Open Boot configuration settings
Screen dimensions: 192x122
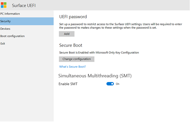tap(13, 36)
